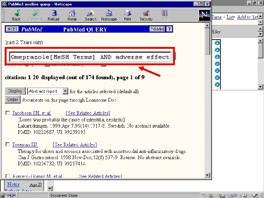Screen dimensions: 264x198
Task: Click second blue info icon in background list
Action: pyautogui.click(x=217, y=50)
